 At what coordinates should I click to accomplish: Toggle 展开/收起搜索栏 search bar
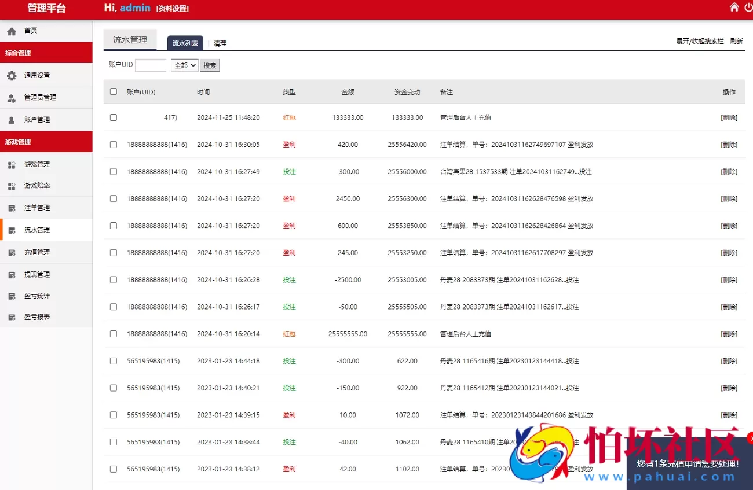[700, 42]
